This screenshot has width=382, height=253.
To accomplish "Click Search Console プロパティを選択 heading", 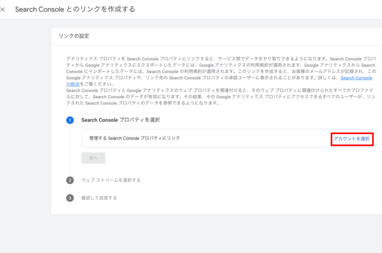I will pyautogui.click(x=121, y=120).
